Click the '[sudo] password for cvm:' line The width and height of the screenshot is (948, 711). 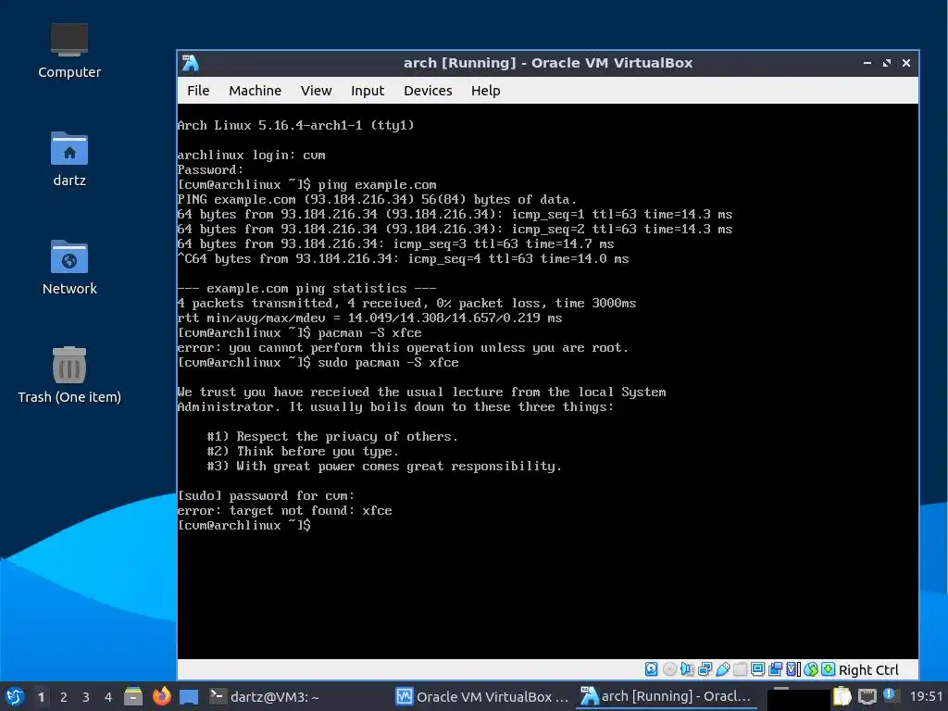point(266,496)
